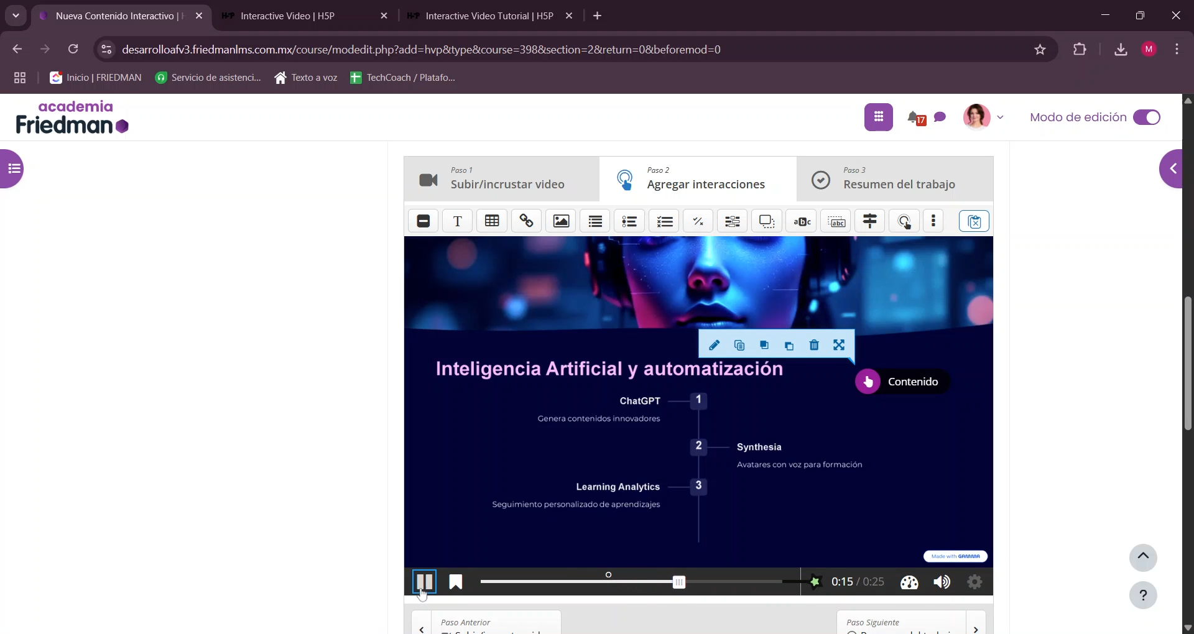Add a Label interaction from the toolbar

423,221
